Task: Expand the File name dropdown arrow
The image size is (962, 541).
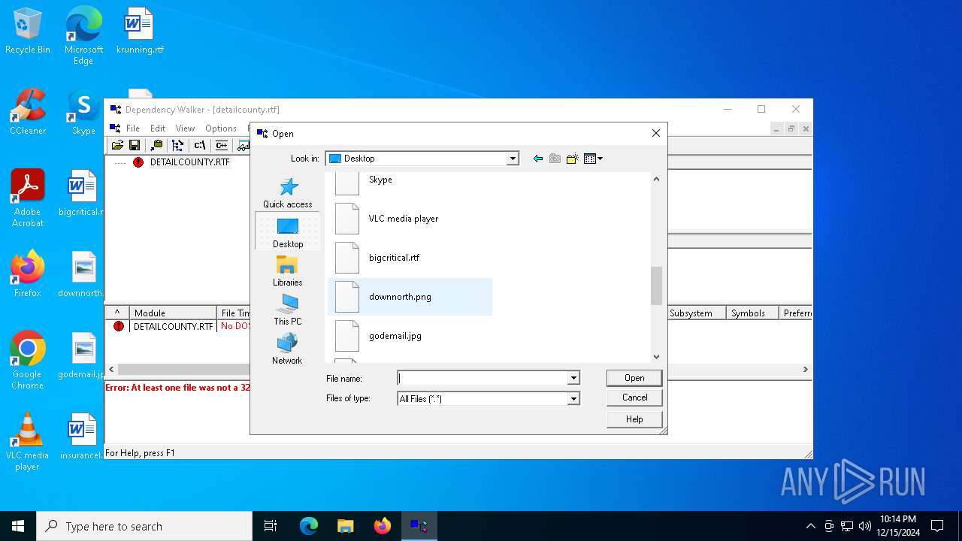Action: pyautogui.click(x=573, y=378)
